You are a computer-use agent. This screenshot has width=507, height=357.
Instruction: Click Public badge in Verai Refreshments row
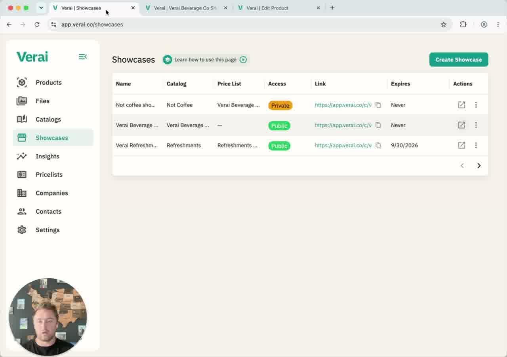pos(279,146)
